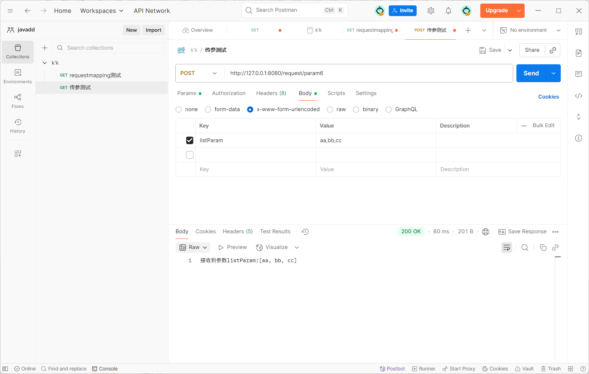Open the Raw response format dropdown
The image size is (589, 374).
click(x=193, y=248)
